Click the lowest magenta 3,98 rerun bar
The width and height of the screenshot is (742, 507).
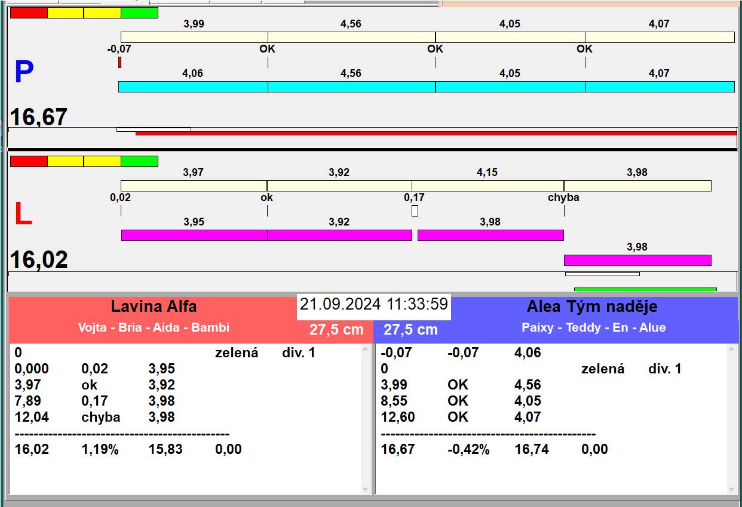[637, 260]
